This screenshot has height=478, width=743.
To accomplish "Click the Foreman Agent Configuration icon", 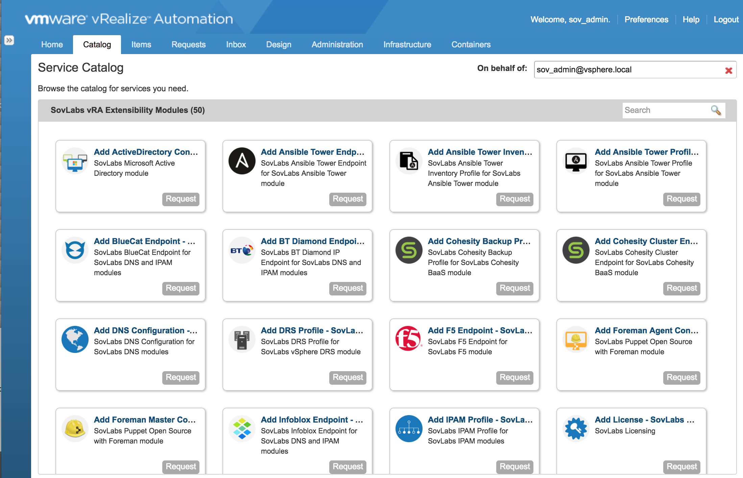I will [x=576, y=339].
